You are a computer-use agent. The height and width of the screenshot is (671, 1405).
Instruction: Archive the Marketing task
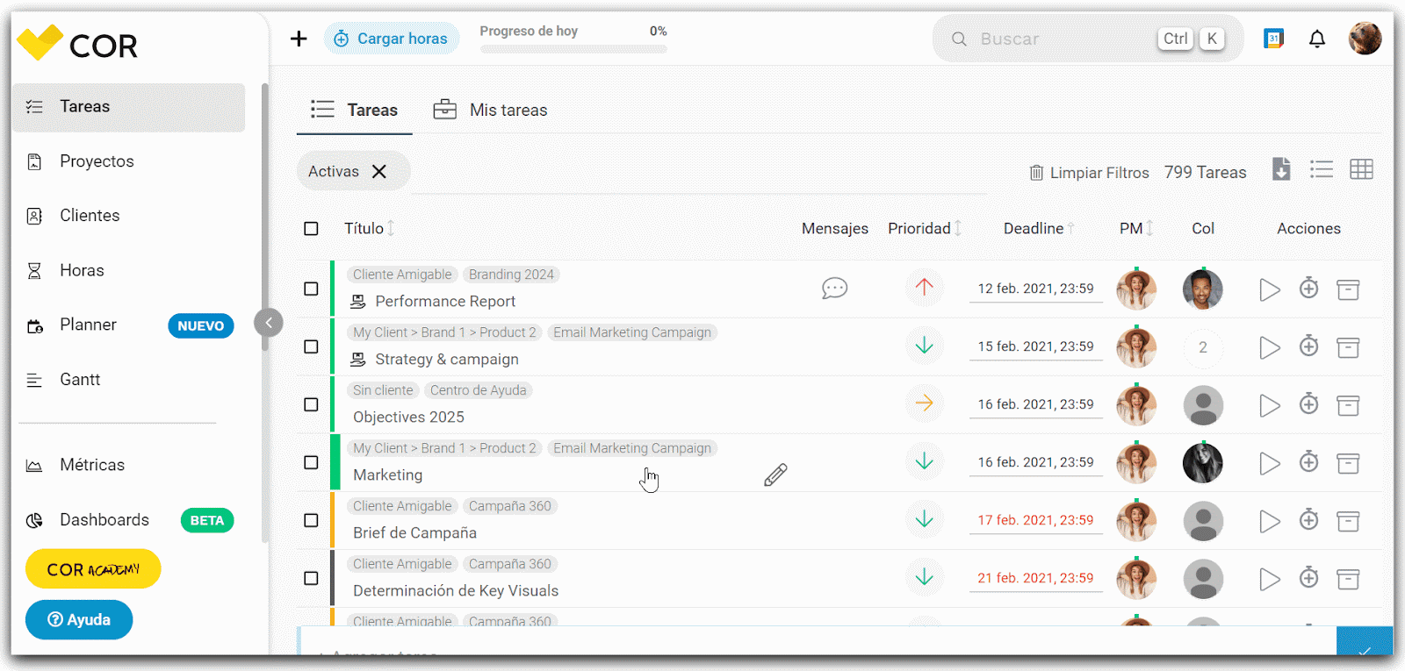(1348, 463)
